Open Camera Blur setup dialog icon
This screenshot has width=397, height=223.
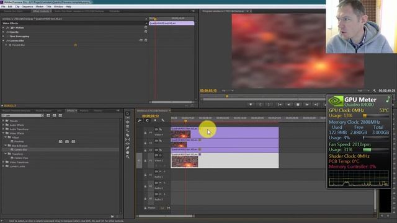[141, 40]
